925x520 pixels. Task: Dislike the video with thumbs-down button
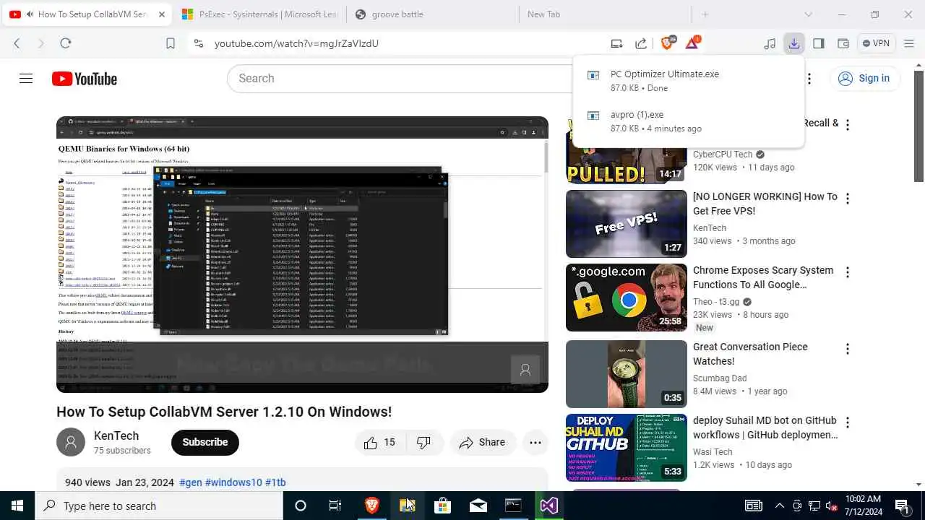click(424, 442)
